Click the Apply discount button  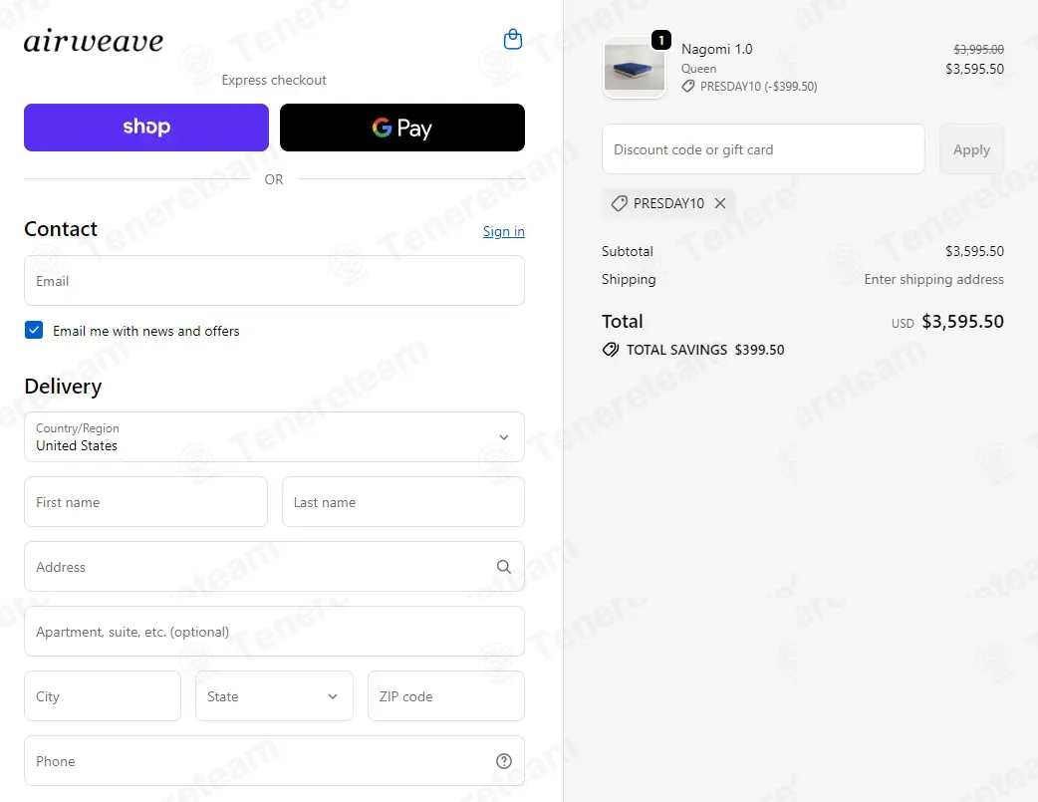[x=971, y=149]
